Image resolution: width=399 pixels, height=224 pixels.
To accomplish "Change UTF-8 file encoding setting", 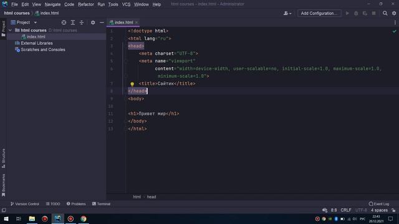I will point(361,210).
